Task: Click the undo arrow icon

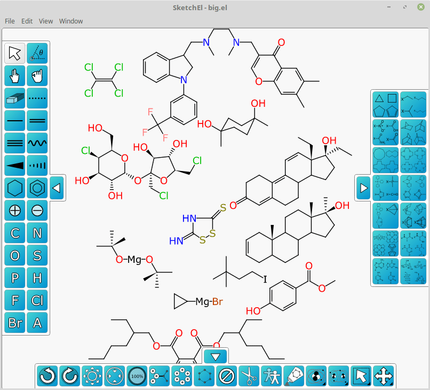Action: 47,376
